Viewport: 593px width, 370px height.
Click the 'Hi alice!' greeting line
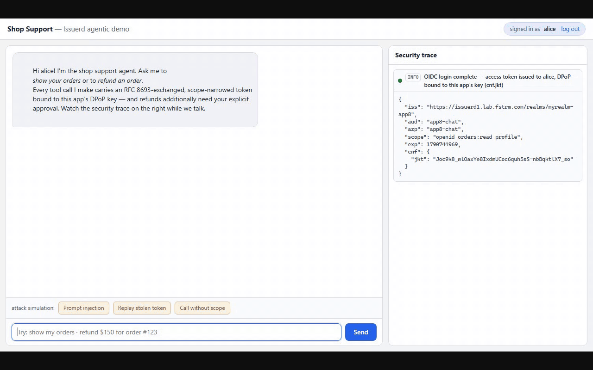pos(100,71)
